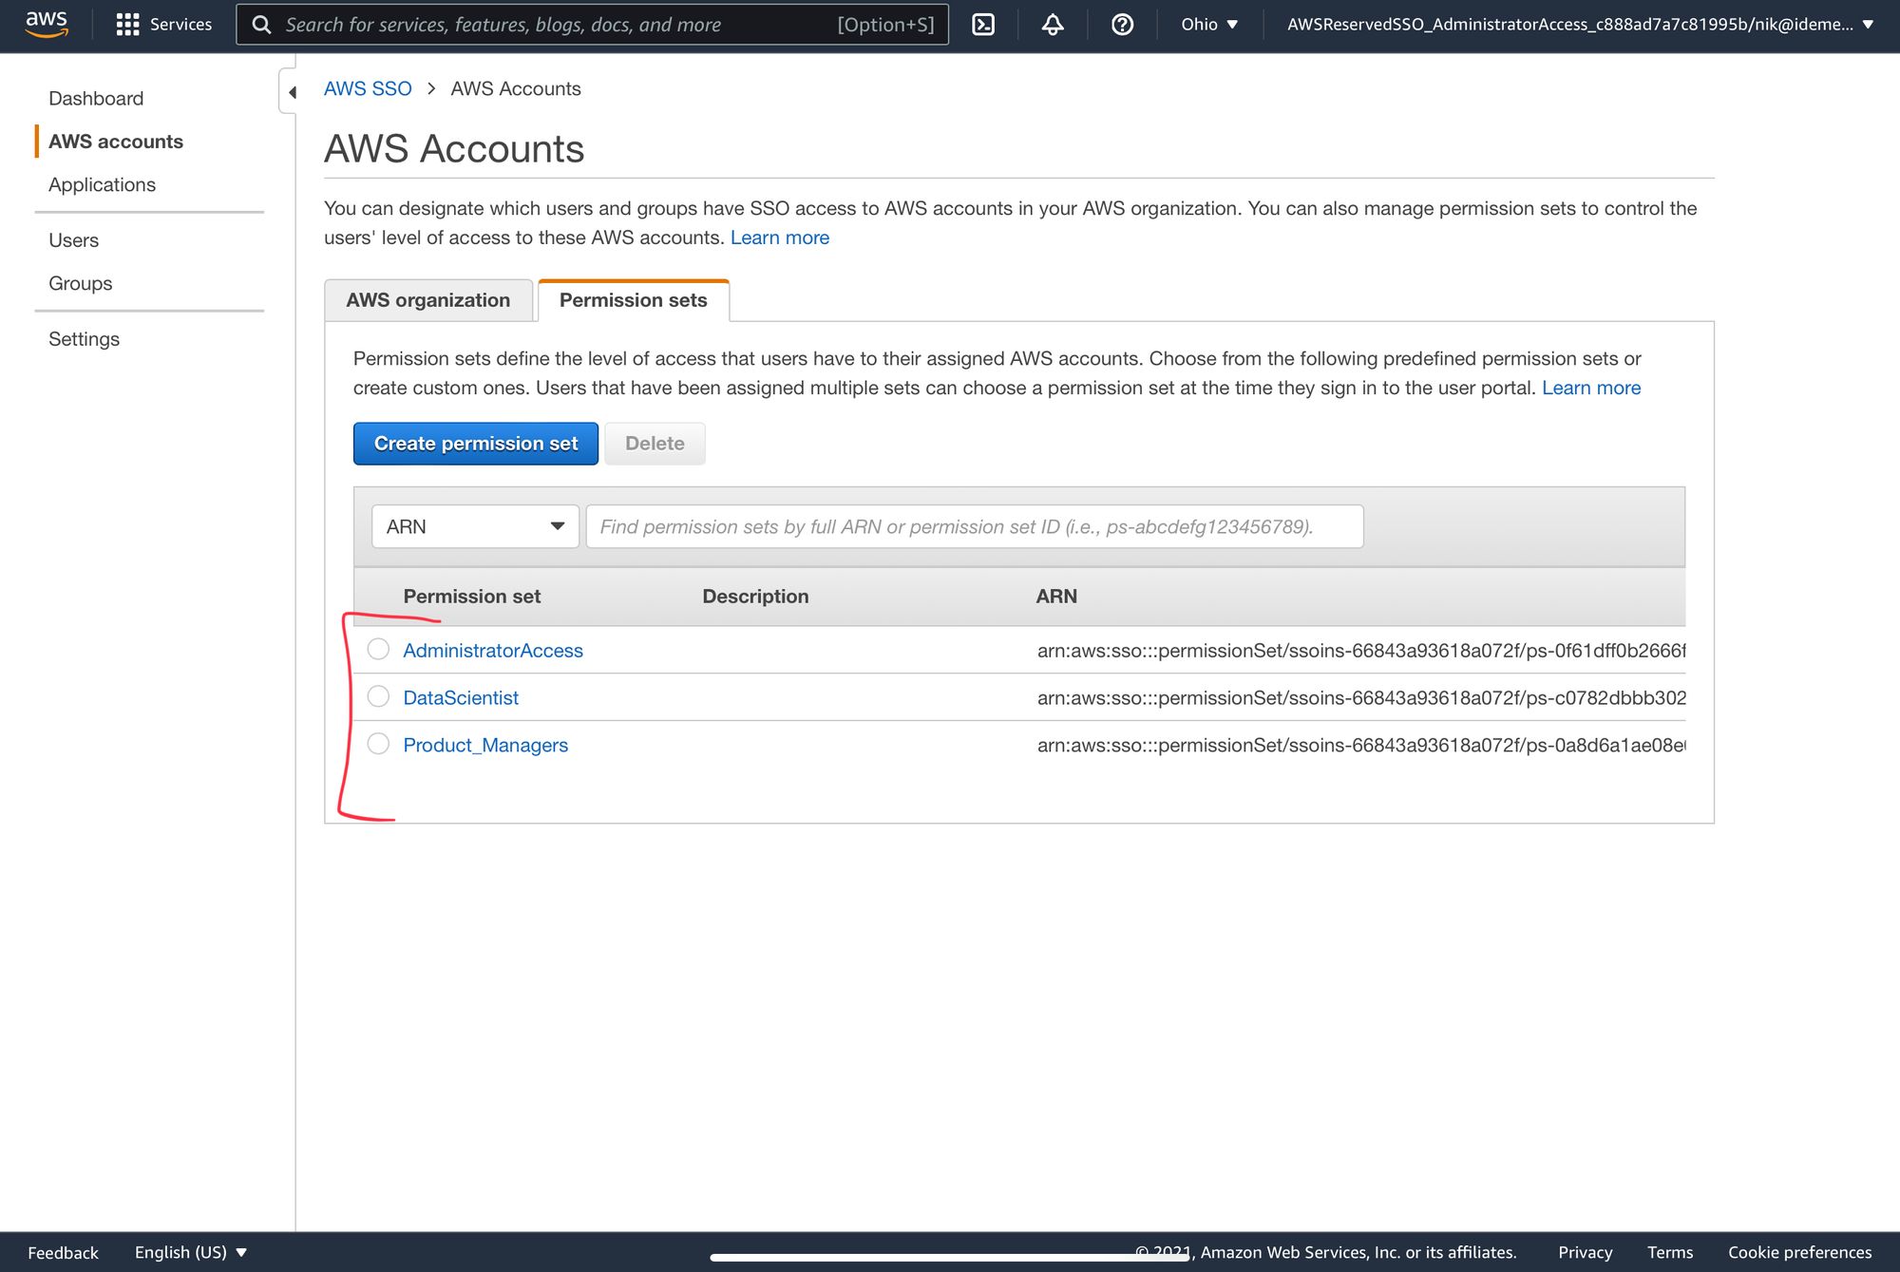The height and width of the screenshot is (1272, 1900).
Task: Click the DataScientist ARN value
Action: click(x=1361, y=698)
